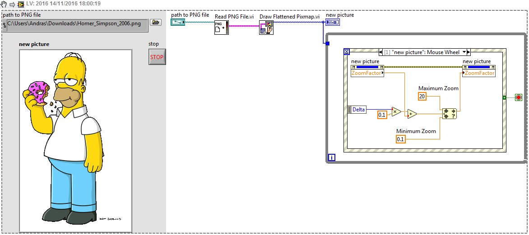Click the while loop stop terminal

coord(519,98)
